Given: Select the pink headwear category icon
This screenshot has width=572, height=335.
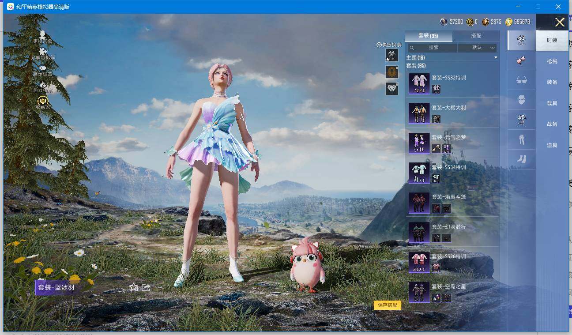Looking at the screenshot, I should pyautogui.click(x=521, y=60).
